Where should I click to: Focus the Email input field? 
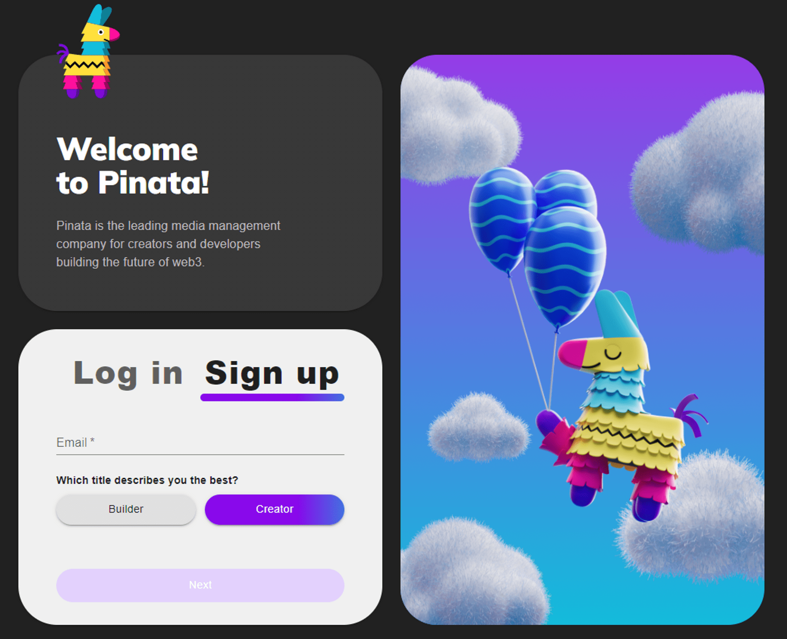tap(200, 443)
